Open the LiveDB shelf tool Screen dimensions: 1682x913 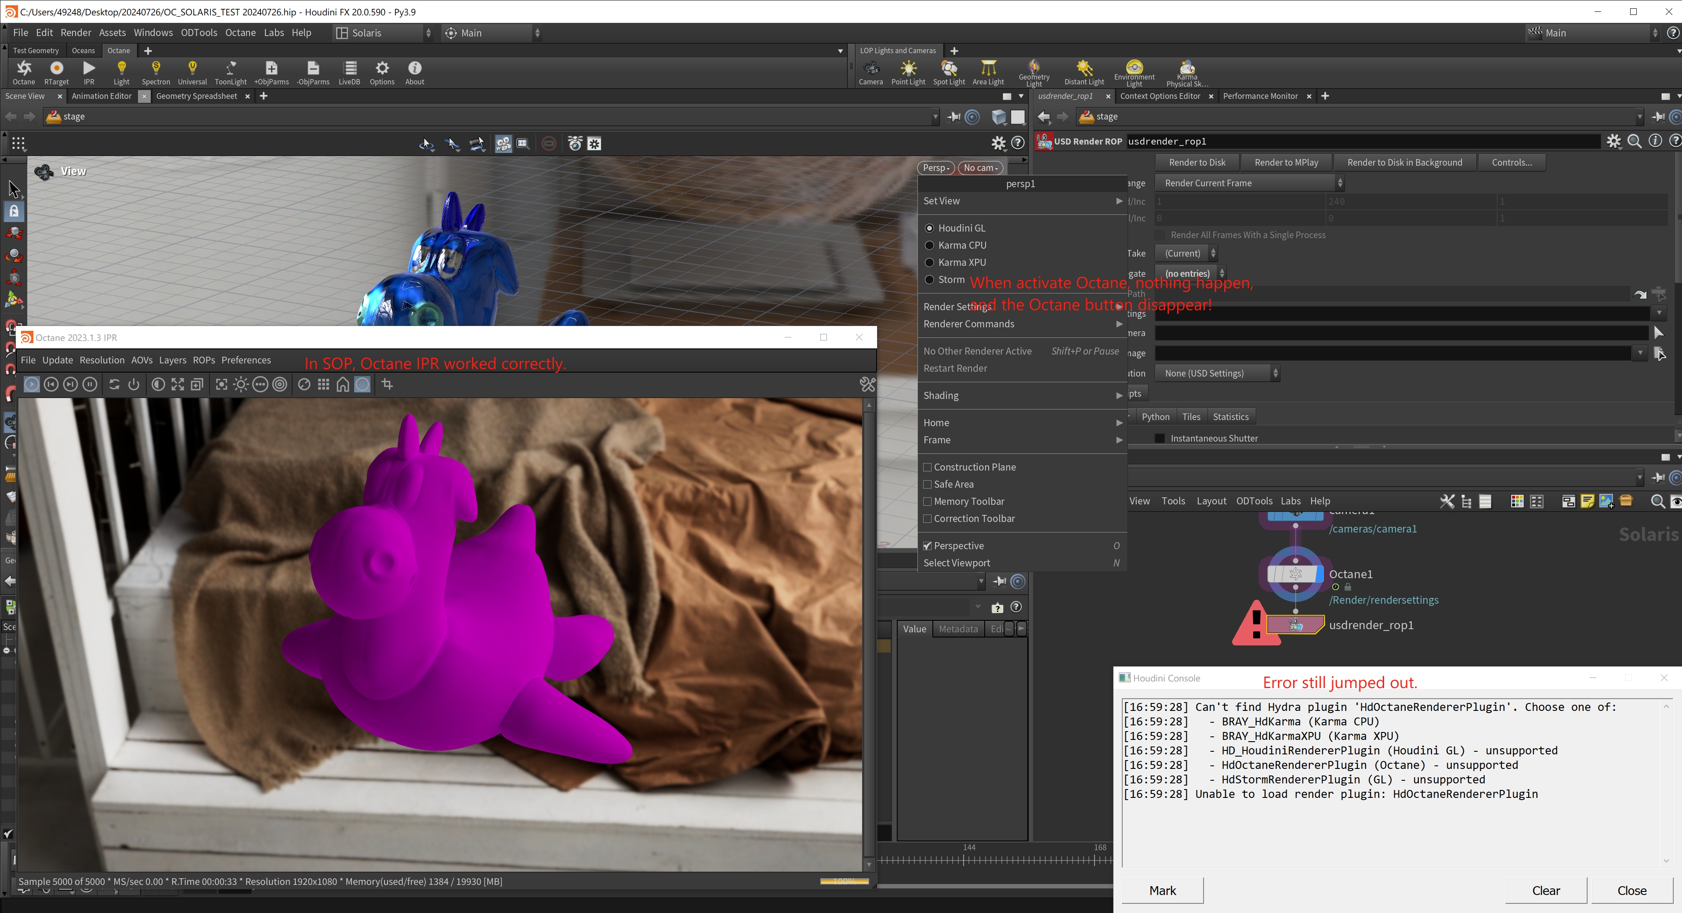pos(349,69)
